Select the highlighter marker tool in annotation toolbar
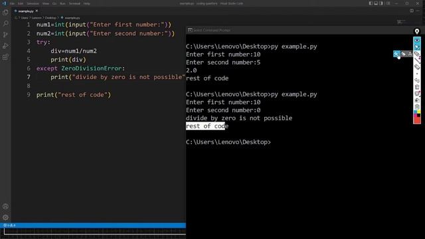The width and height of the screenshot is (425, 239). (417, 54)
